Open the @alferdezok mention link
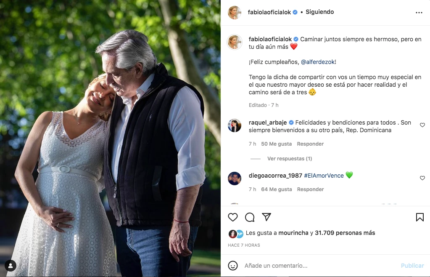Screen dimensions: 430x277 [x=318, y=62]
